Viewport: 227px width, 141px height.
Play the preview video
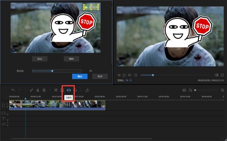(124, 75)
